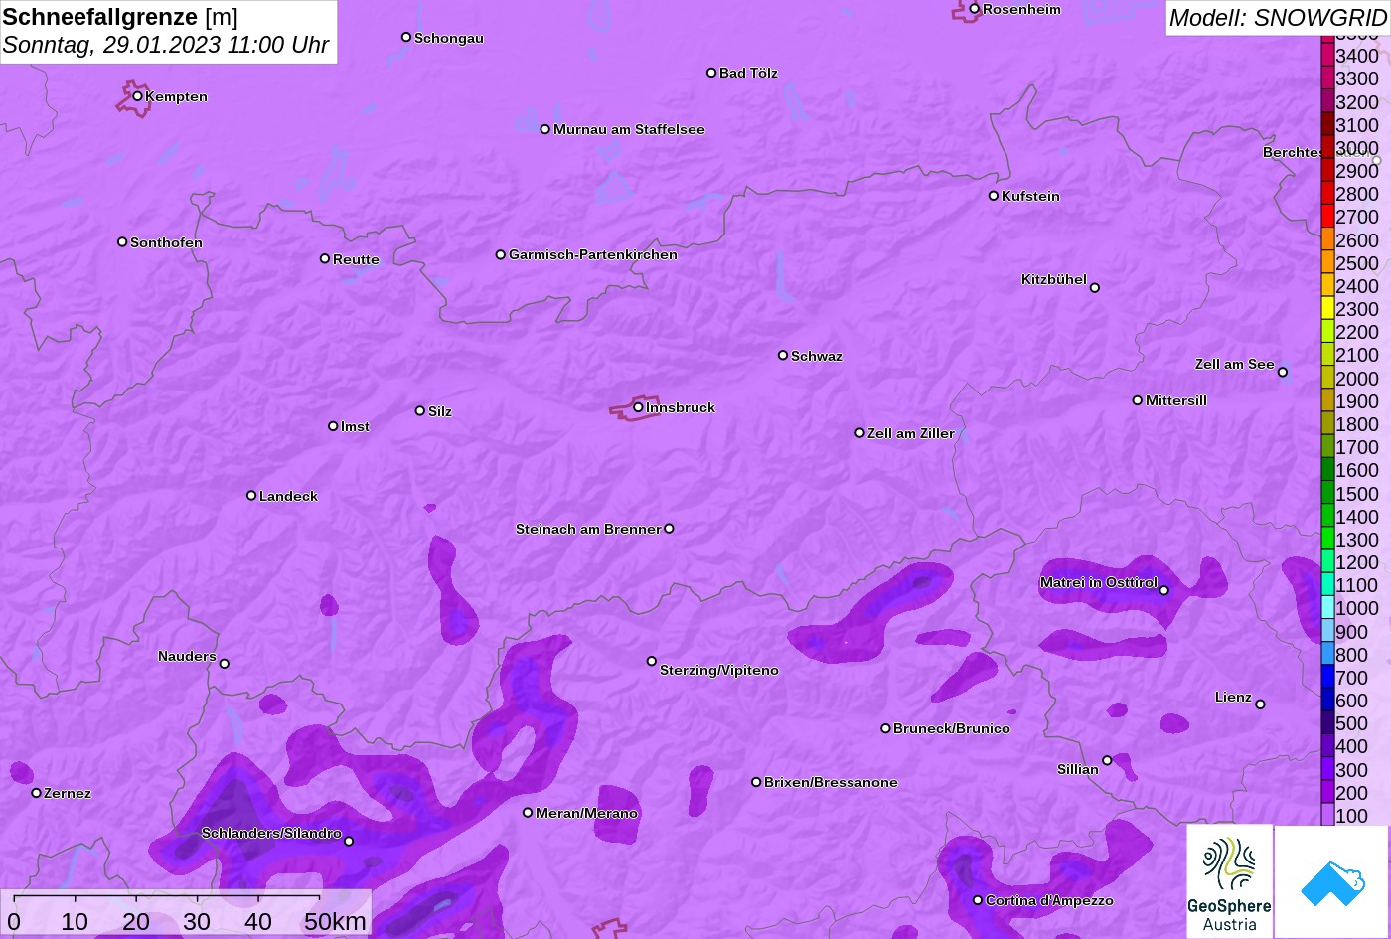1391x939 pixels.
Task: Click the Reutte town label
Action: coord(356,259)
